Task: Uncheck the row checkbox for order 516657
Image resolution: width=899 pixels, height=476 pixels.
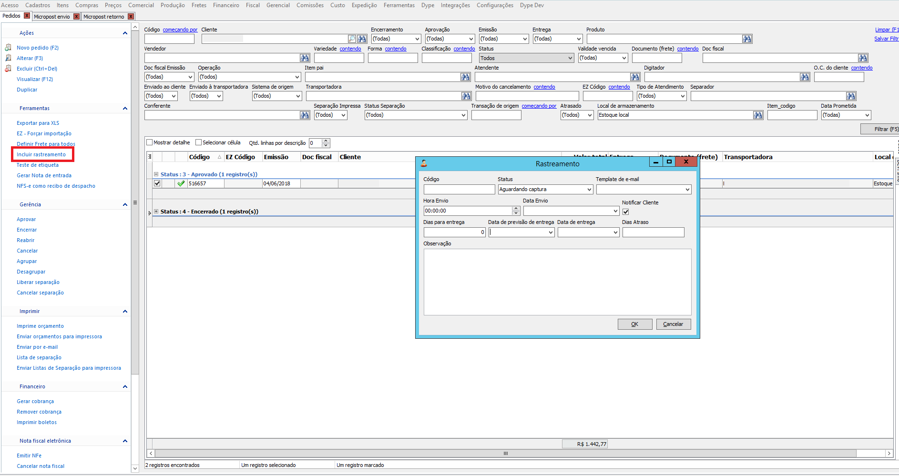Action: (157, 183)
